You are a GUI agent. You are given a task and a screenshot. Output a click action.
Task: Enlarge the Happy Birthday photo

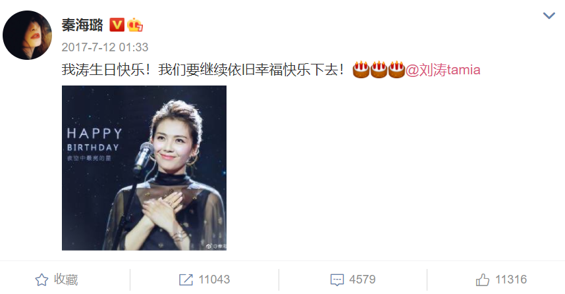(x=144, y=168)
